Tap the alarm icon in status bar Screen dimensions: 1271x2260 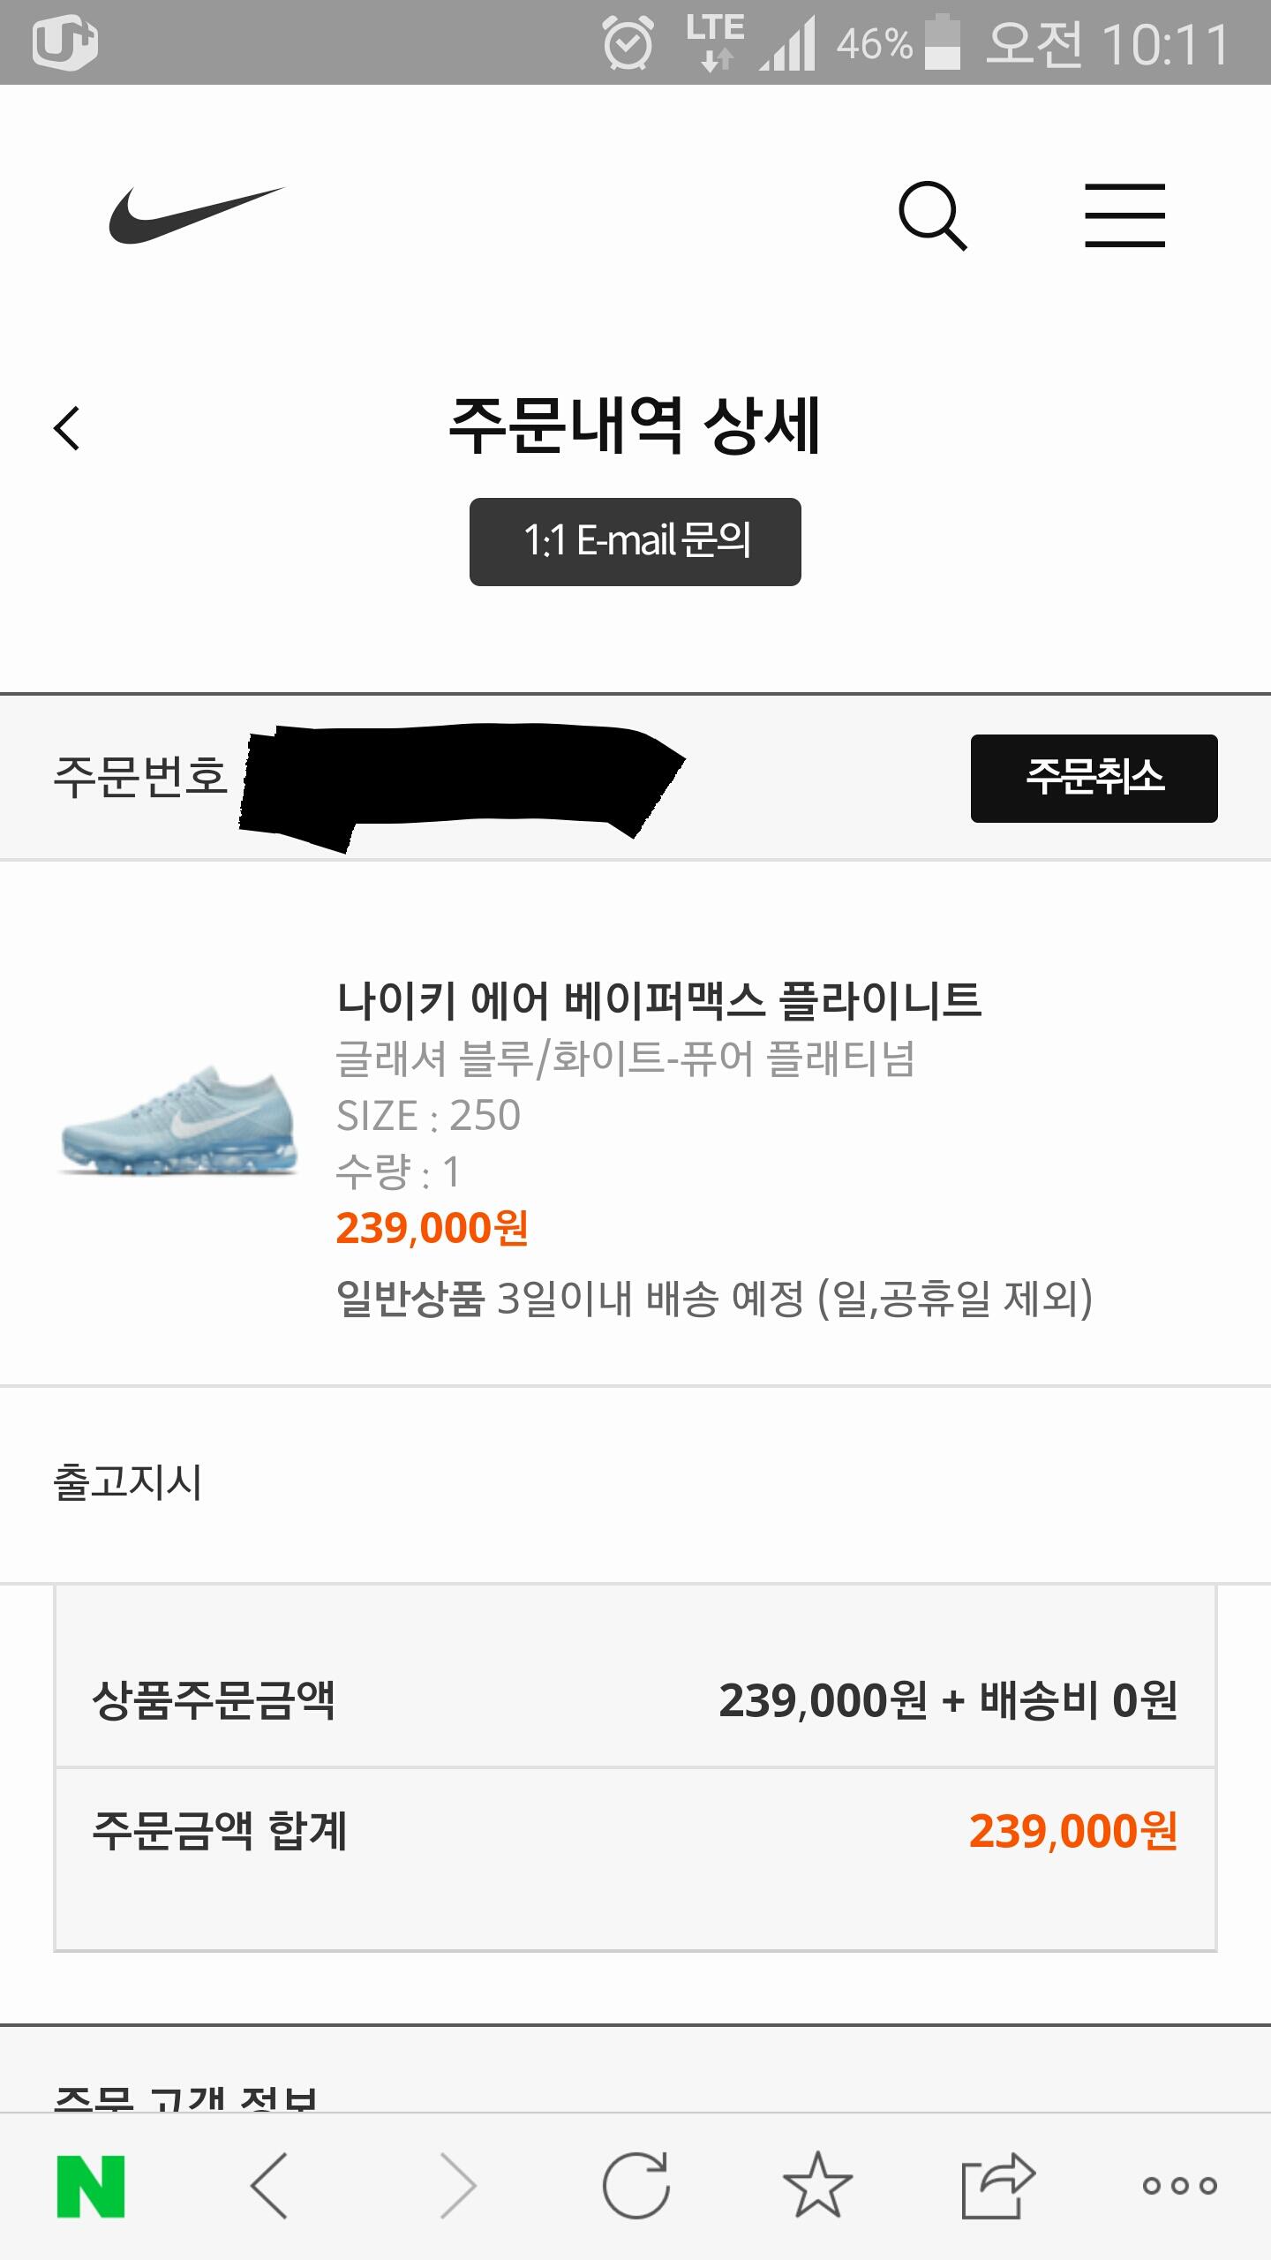coord(628,42)
